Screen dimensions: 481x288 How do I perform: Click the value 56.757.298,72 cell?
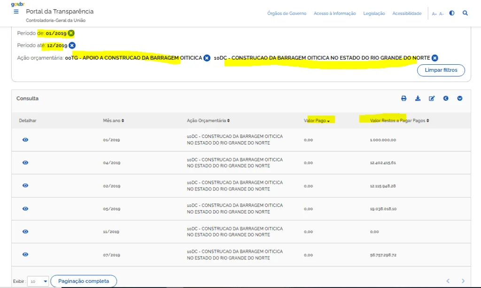click(383, 255)
